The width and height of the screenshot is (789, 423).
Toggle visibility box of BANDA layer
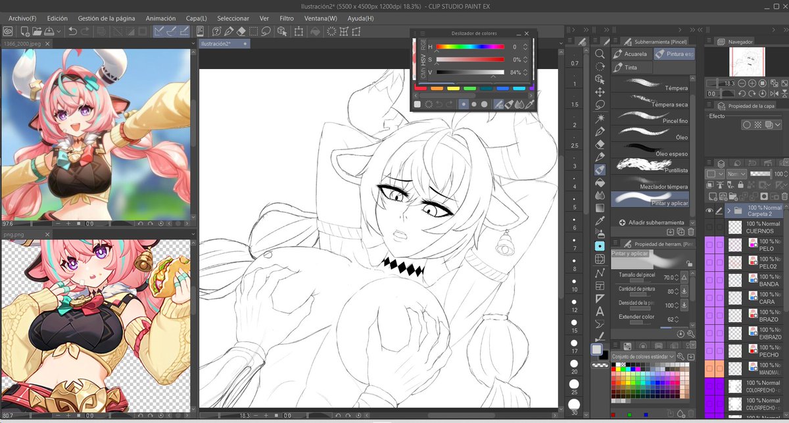coord(709,280)
